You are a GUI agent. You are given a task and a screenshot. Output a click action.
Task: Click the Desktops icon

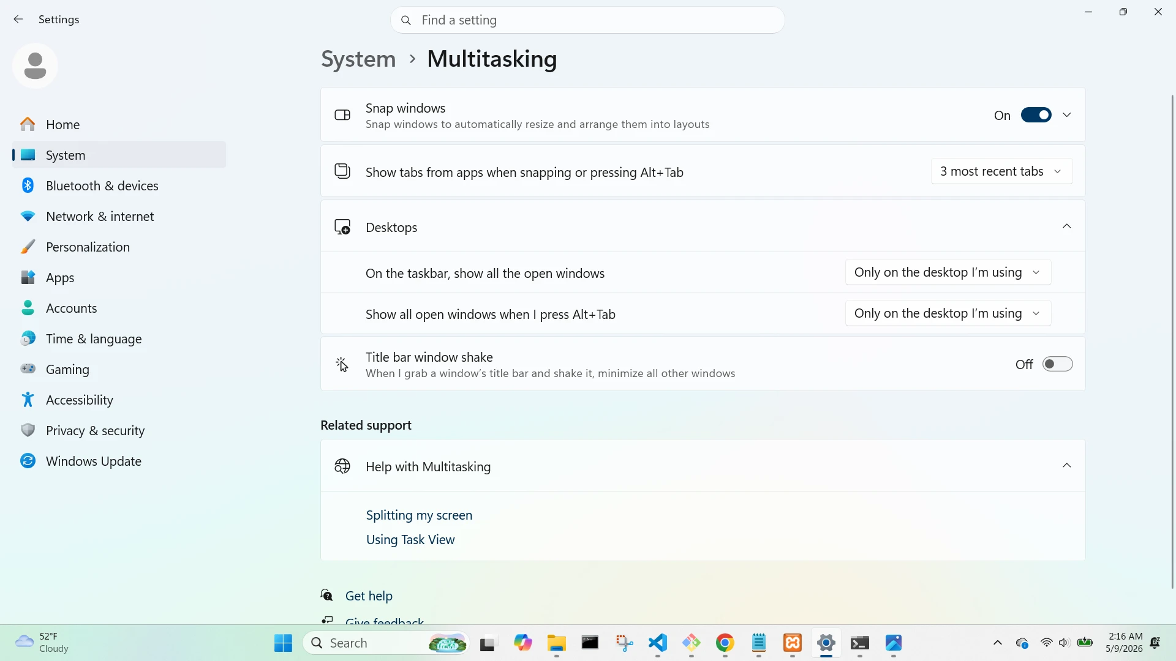coord(342,227)
